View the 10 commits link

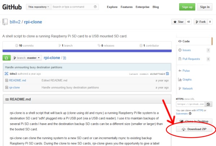25,46
